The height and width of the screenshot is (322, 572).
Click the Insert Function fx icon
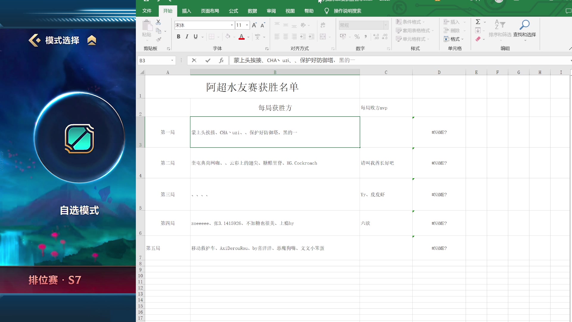[x=221, y=60]
